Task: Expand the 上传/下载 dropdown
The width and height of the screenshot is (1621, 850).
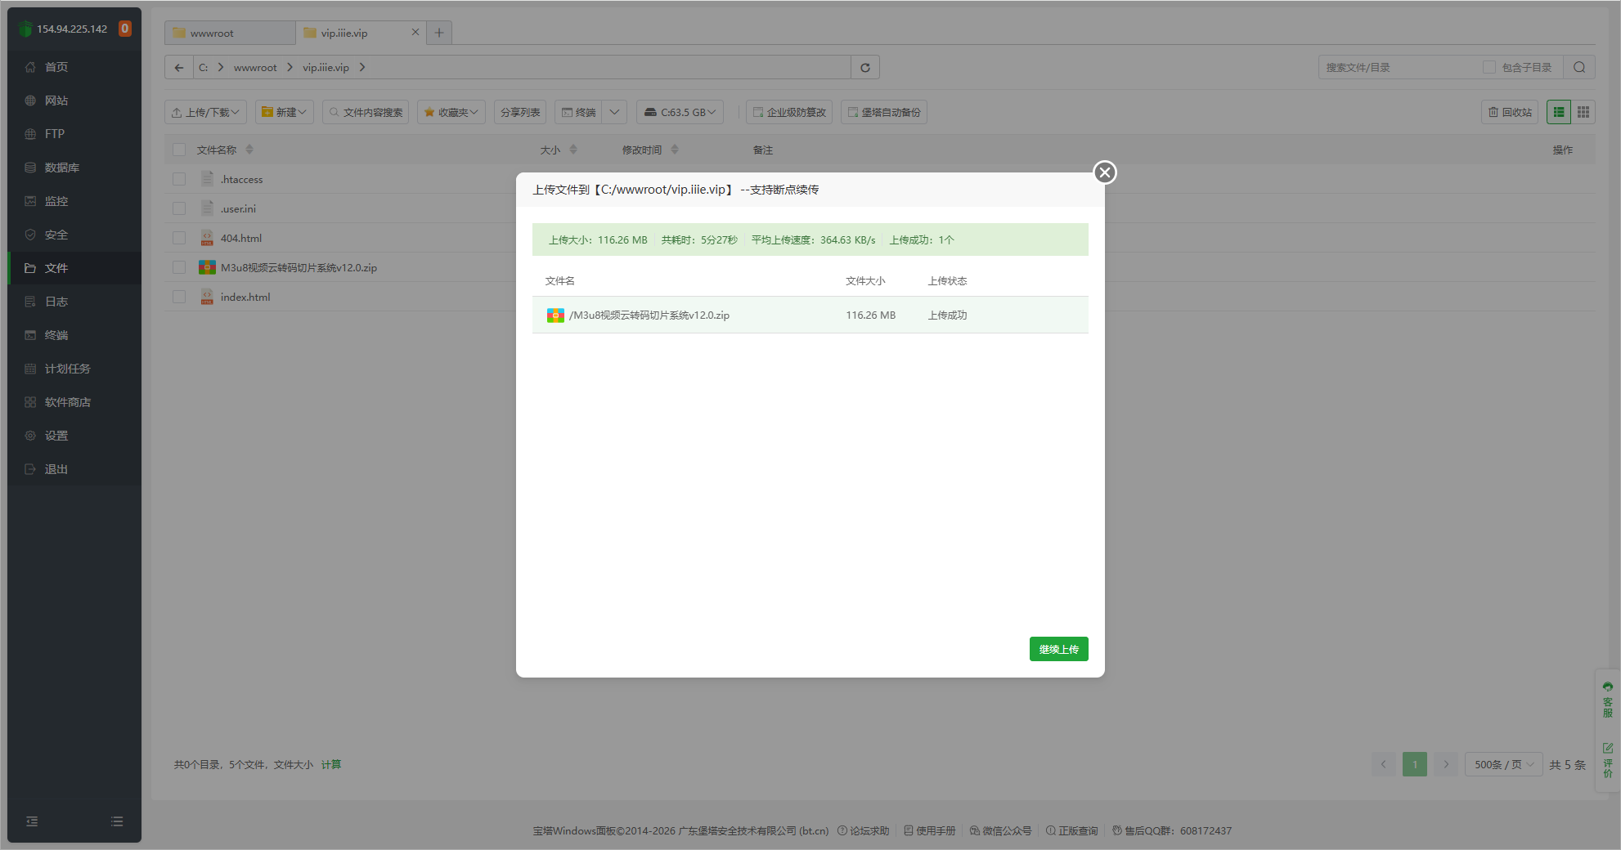Action: (206, 113)
